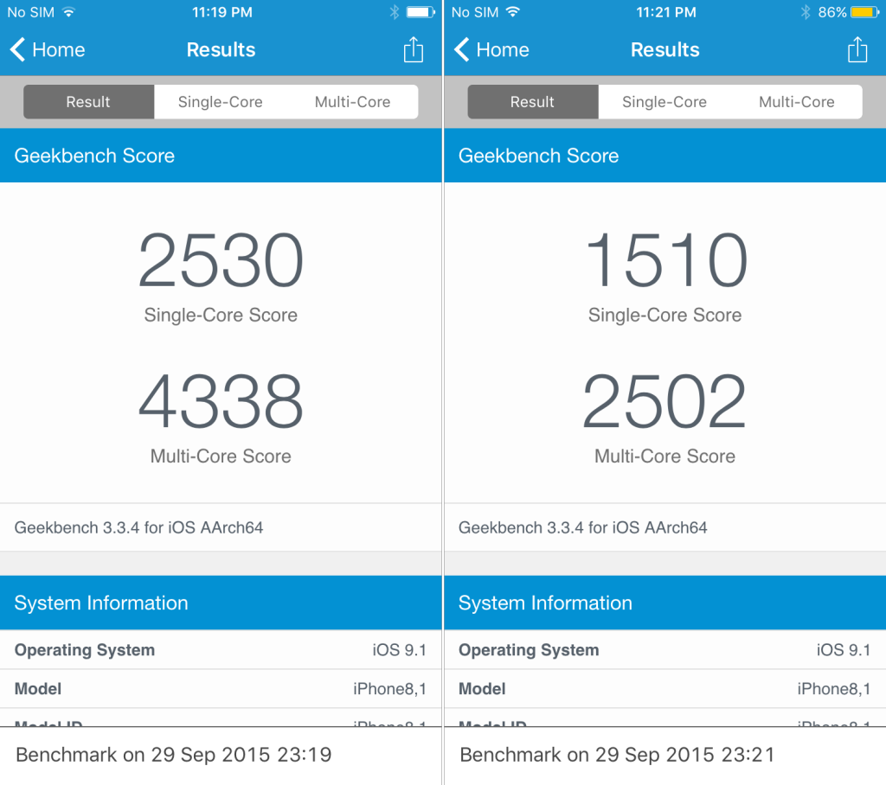
Task: Tap Geekbench 3.3.4 version row in right screen
Action: [665, 527]
